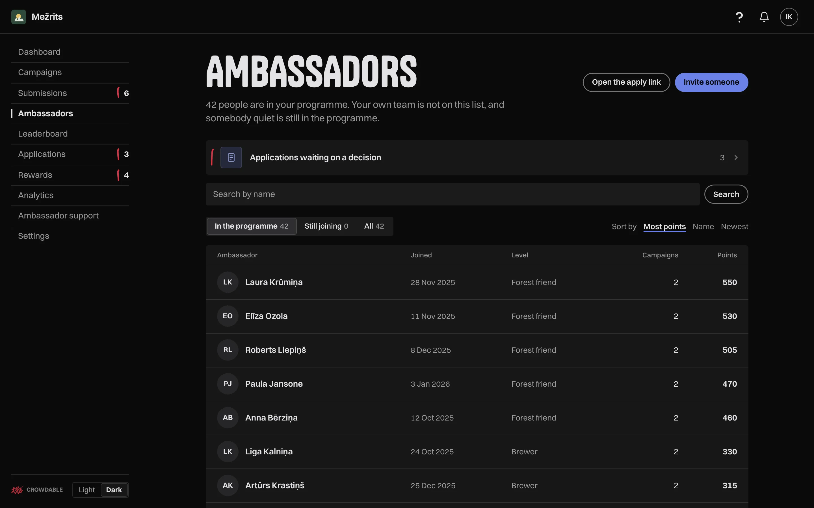Open Leaderboard in the sidebar
814x508 pixels.
tap(70, 134)
